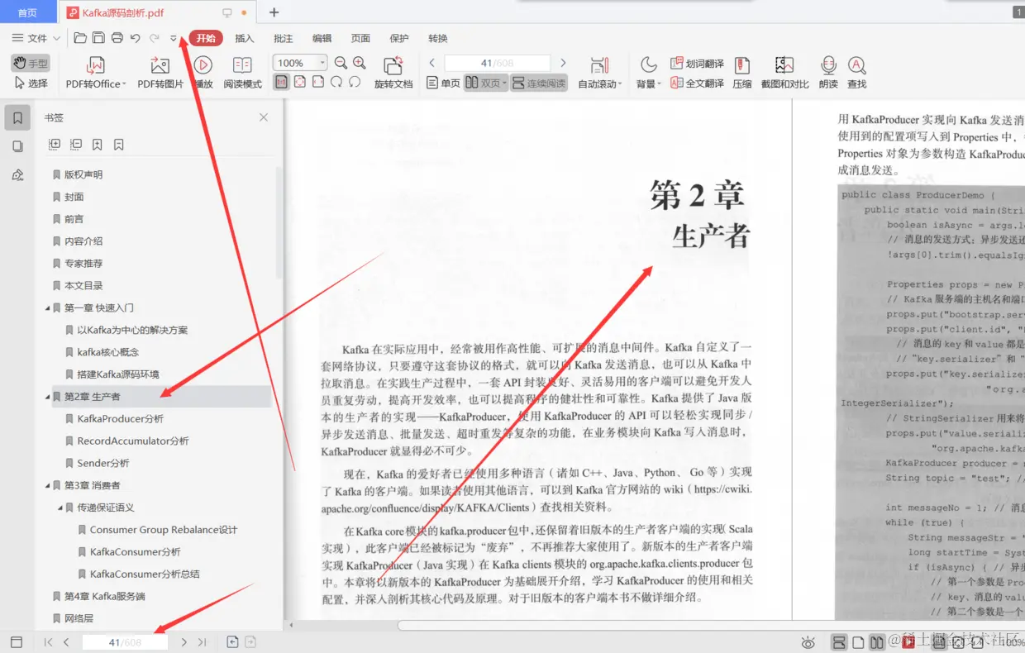The image size is (1025, 653).
Task: Switch to the 首页 home tab
Action: [x=27, y=12]
